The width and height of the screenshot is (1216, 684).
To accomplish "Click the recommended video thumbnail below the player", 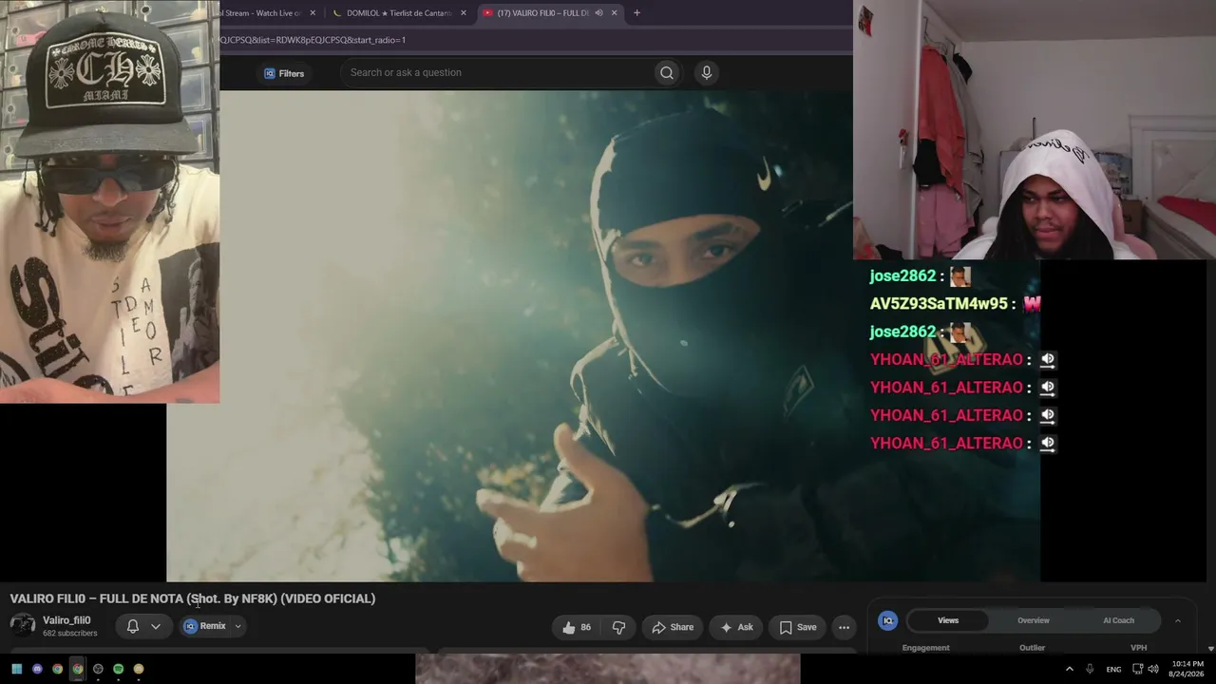I will 608,669.
